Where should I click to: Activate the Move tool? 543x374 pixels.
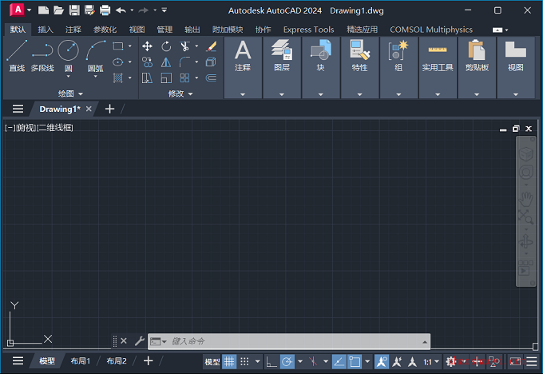[x=147, y=46]
